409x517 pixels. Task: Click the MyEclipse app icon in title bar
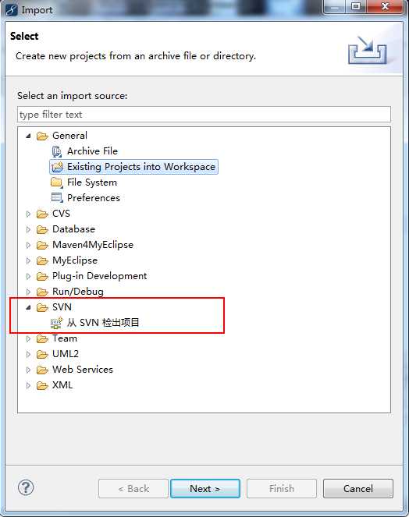[x=12, y=10]
